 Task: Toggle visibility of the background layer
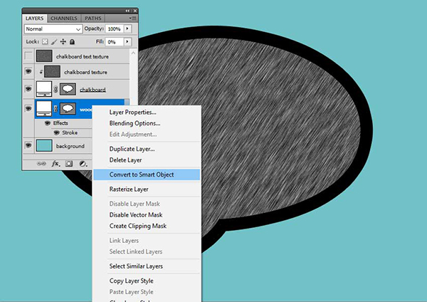tap(28, 146)
